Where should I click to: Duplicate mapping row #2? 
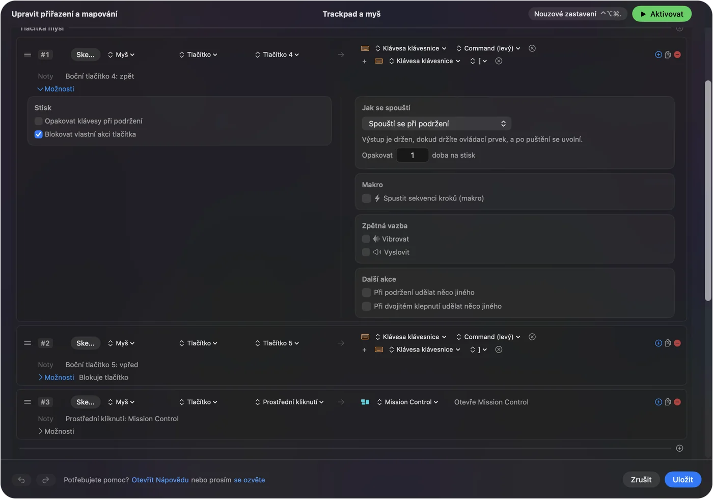(668, 343)
